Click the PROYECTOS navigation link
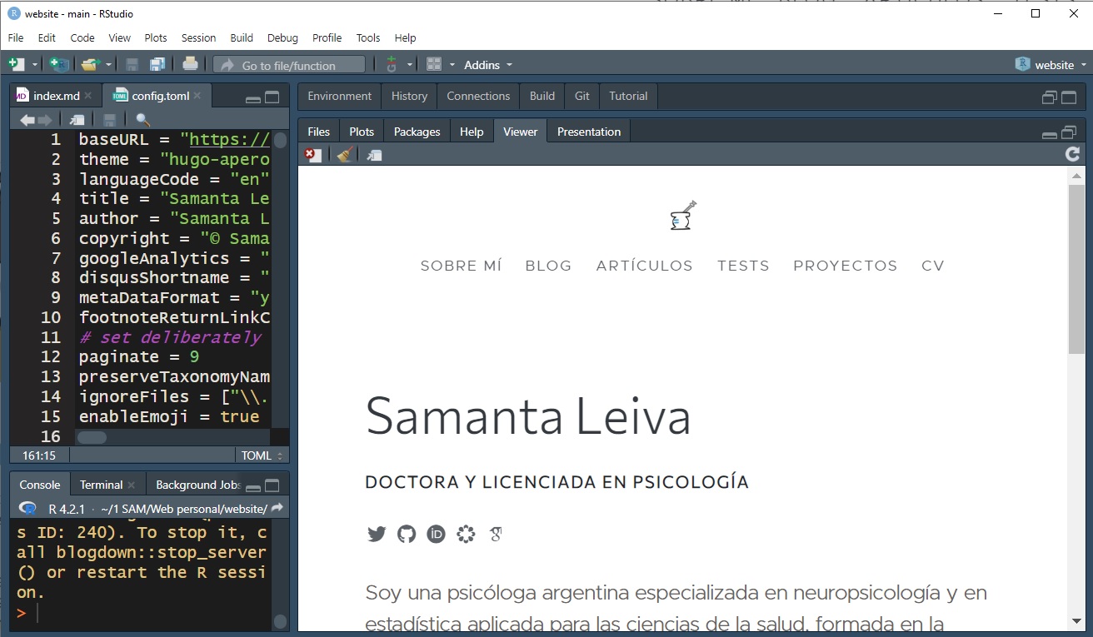This screenshot has width=1093, height=637. point(845,266)
